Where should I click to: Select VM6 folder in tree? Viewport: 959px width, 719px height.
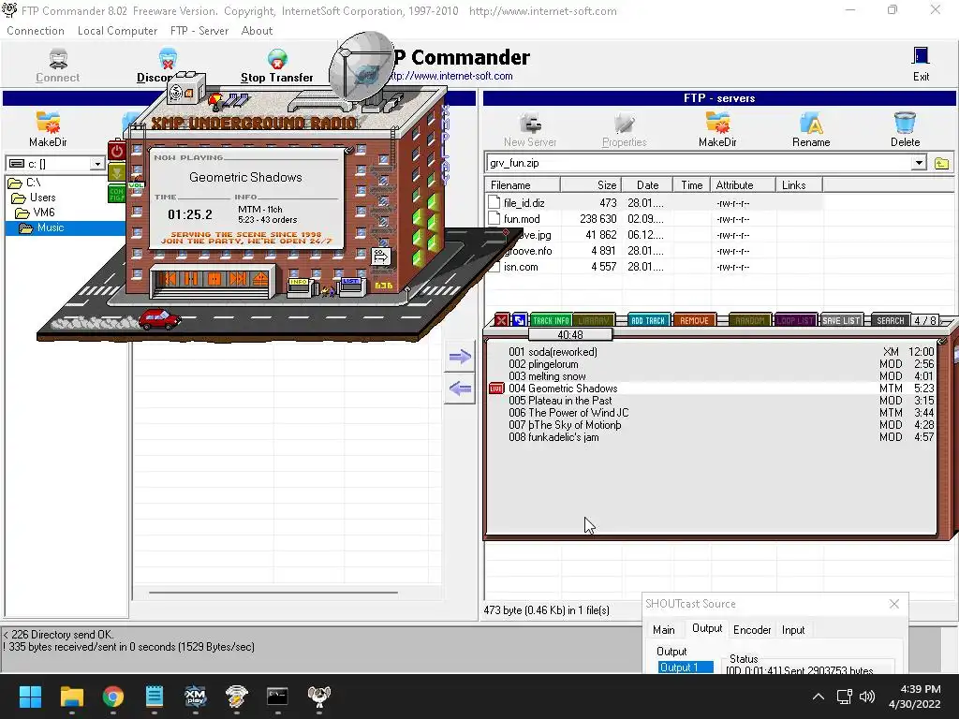[44, 213]
